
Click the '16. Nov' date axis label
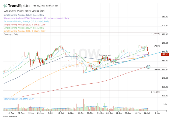[x=81, y=113]
